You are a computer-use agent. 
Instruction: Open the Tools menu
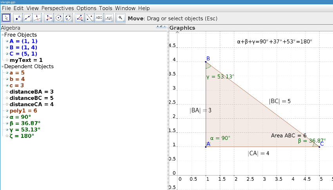coord(105,8)
